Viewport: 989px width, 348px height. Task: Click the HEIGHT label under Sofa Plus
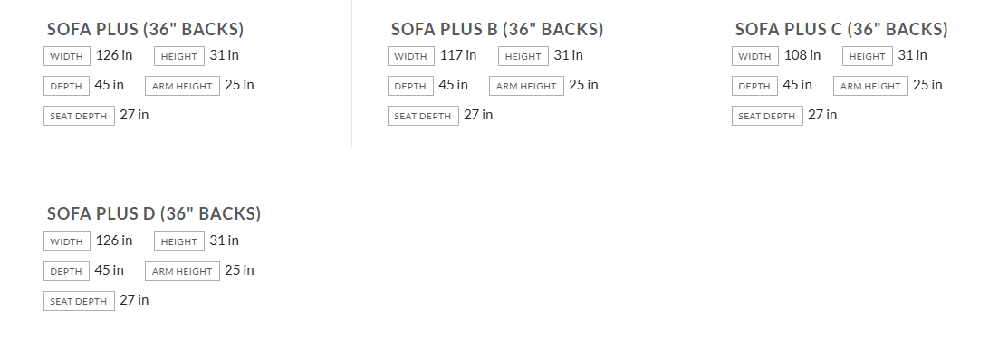tap(179, 56)
